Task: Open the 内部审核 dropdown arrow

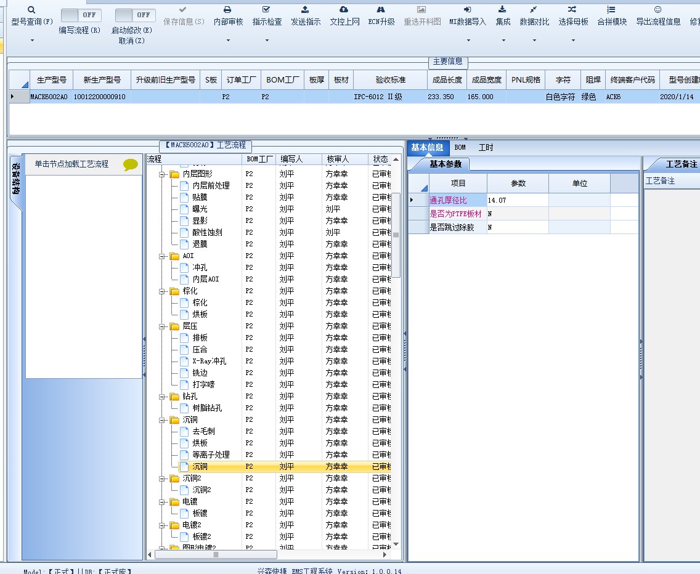Action: (x=228, y=40)
